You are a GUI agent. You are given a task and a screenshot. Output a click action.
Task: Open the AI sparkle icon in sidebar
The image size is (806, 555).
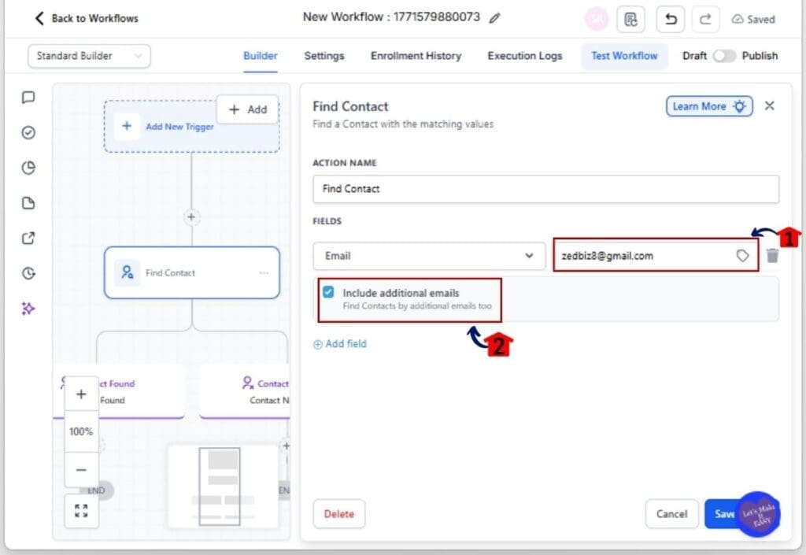28,309
